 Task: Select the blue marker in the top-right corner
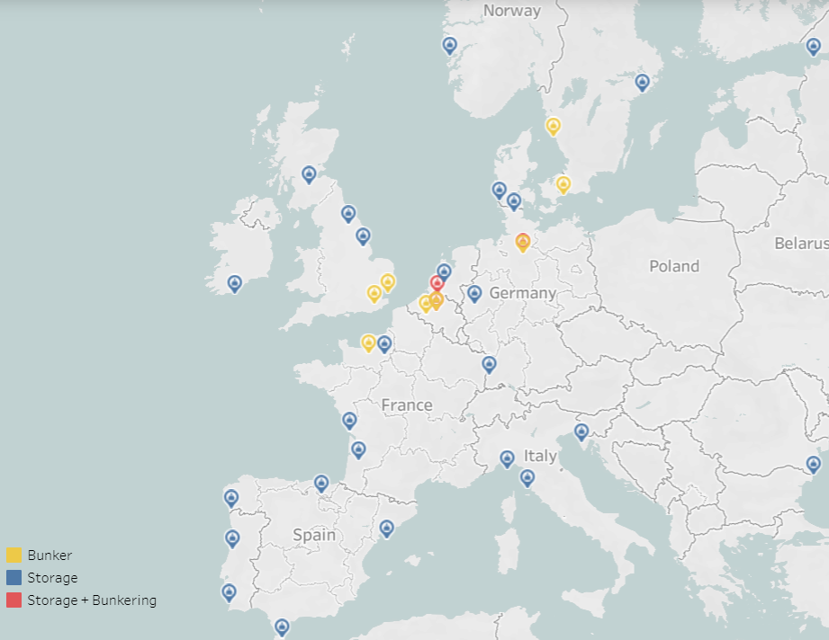[x=813, y=47]
